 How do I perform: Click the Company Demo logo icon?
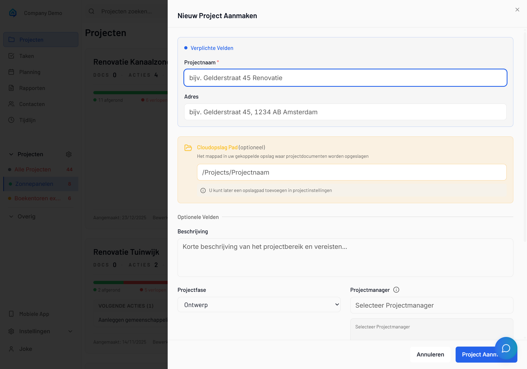[13, 13]
